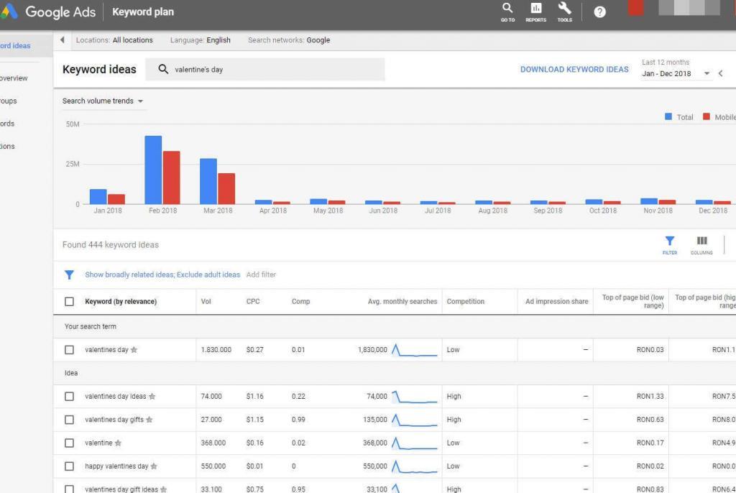Click the DOWNLOAD KEYWORD IDEAS link
Screen dimensions: 736x493
pyautogui.click(x=574, y=69)
